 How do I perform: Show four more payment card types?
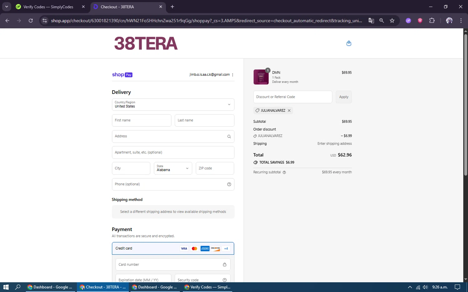(x=226, y=248)
